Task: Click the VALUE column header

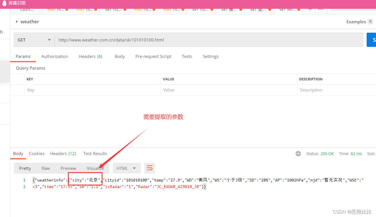Action: [x=168, y=79]
